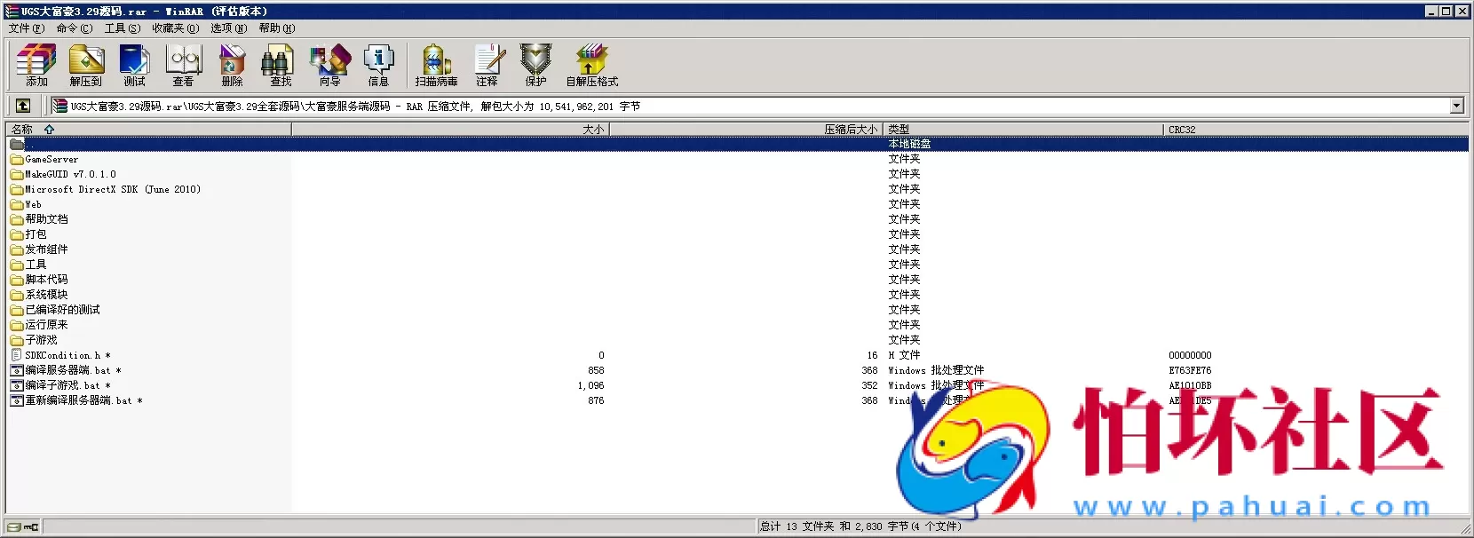Sort by CRC32 column header

pos(1316,129)
